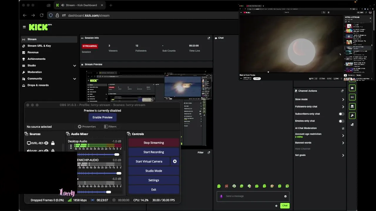Reload the Kick dashboard page
The image size is (376, 211).
pyautogui.click(x=41, y=15)
